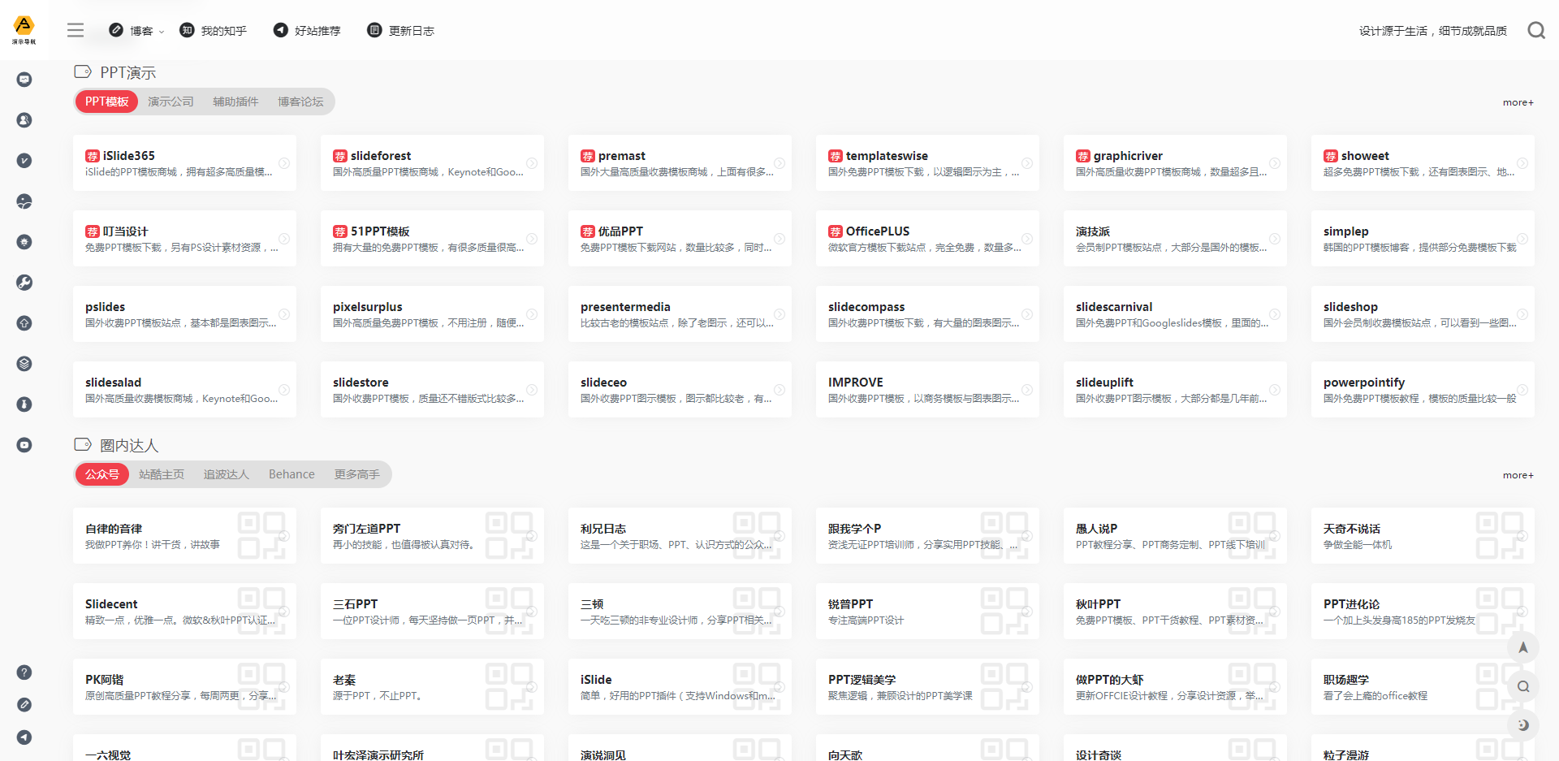Expand the 博客 dropdown menu

point(136,31)
